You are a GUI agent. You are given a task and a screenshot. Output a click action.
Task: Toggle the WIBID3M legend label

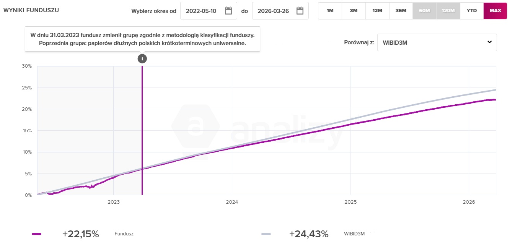click(x=355, y=234)
